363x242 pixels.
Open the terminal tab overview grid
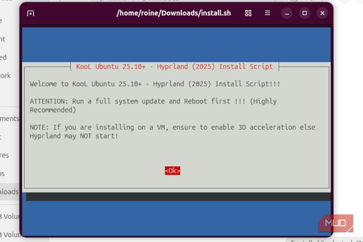[248, 13]
